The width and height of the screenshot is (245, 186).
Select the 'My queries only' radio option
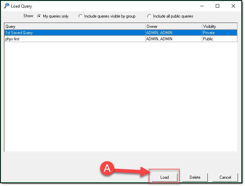pos(39,16)
